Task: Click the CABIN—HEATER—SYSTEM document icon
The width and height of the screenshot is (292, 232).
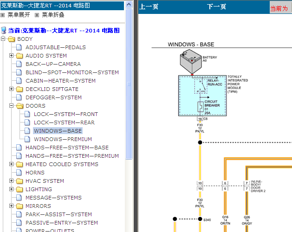Action: pyautogui.click(x=19, y=81)
